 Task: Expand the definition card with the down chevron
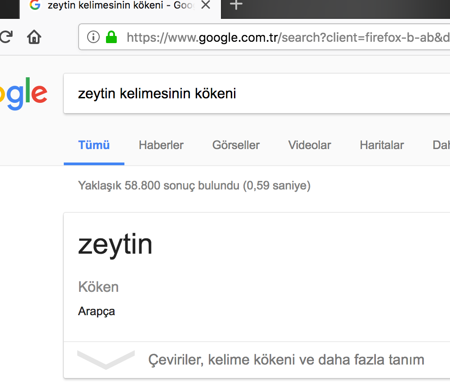pos(106,359)
